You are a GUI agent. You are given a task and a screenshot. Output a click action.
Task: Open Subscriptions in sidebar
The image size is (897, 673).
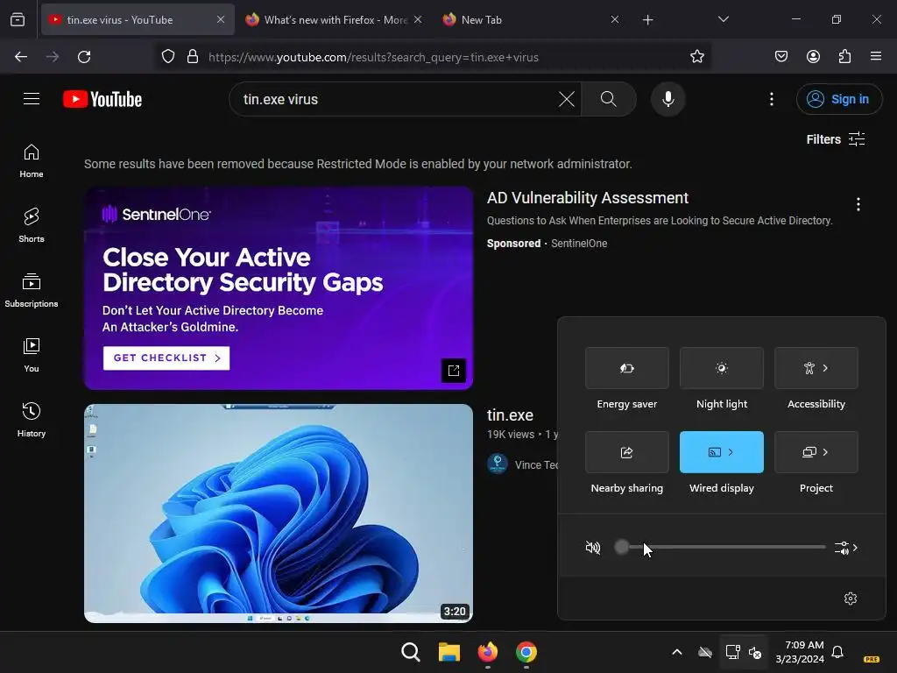32,290
